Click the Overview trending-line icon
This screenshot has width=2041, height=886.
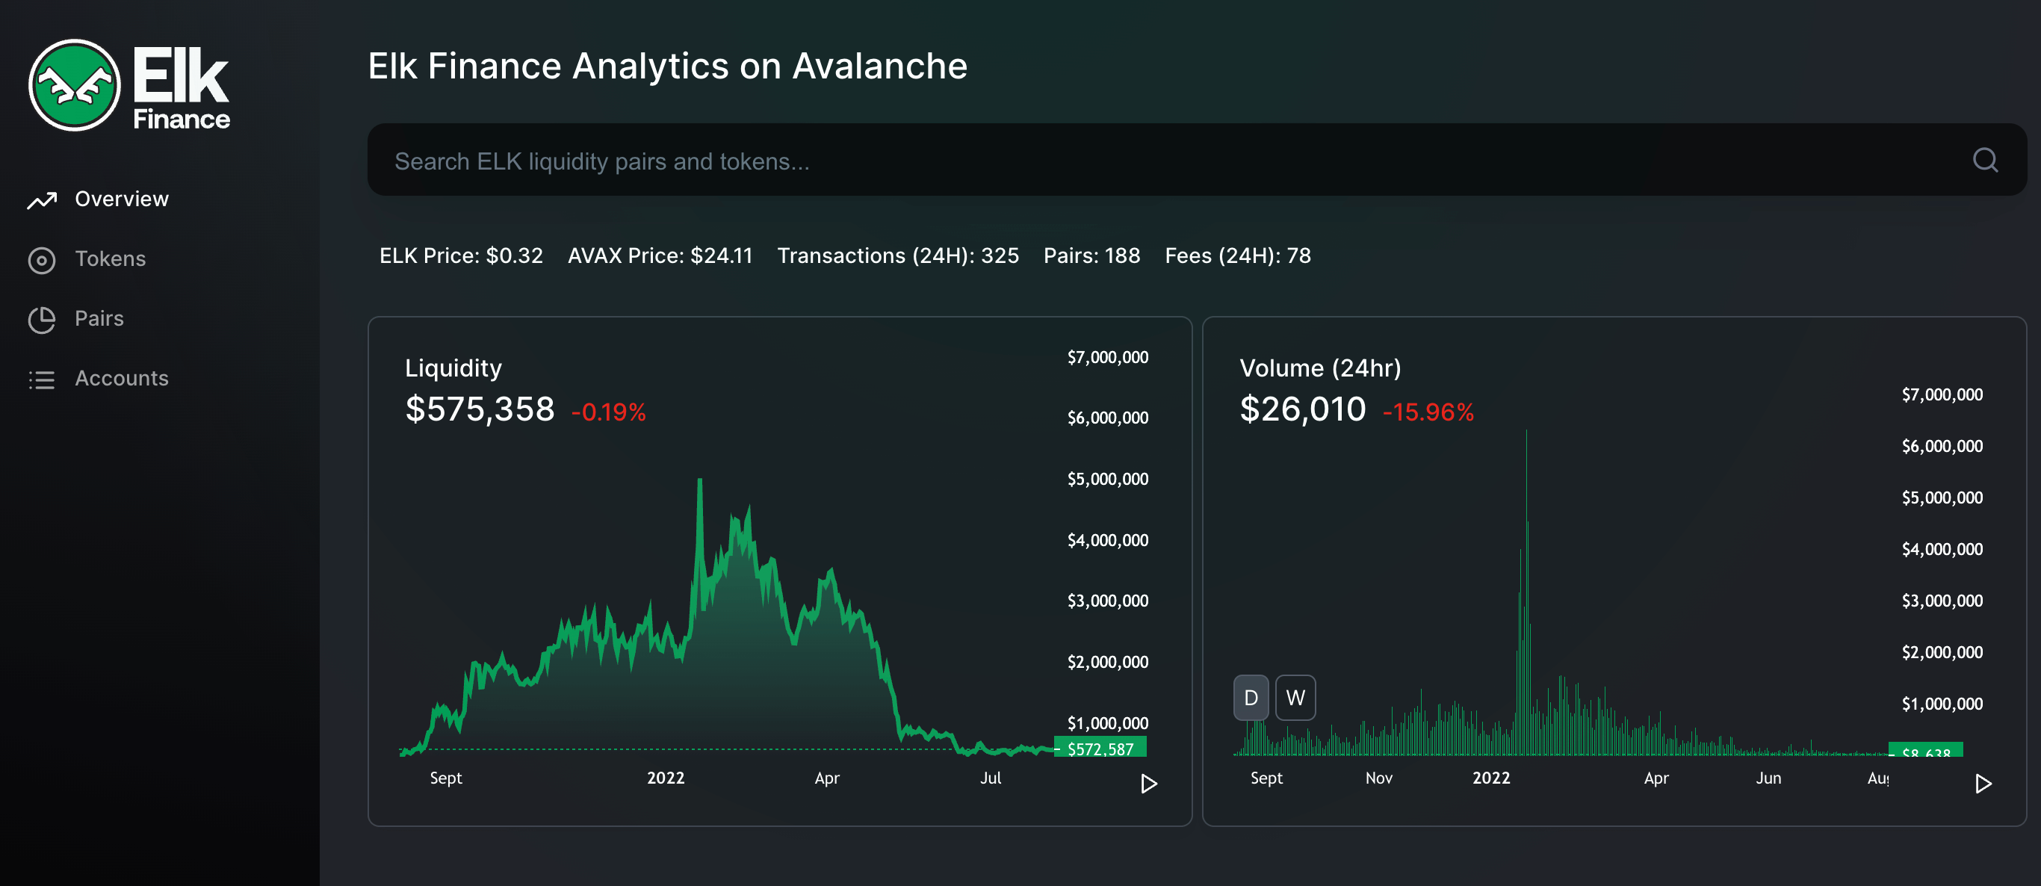click(42, 200)
